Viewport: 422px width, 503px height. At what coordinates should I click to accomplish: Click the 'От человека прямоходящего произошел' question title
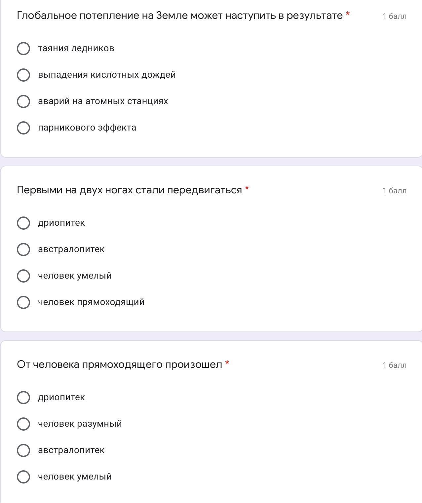[119, 365]
